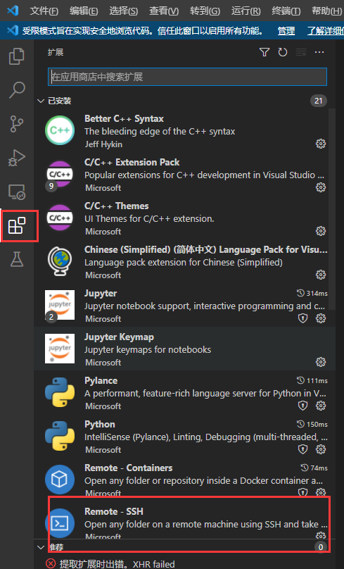Open the 帮助(H) menu
Viewport: 344px width, 569px height.
pyautogui.click(x=326, y=11)
